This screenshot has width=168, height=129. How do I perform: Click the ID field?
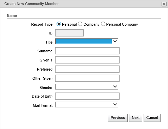[69, 33]
